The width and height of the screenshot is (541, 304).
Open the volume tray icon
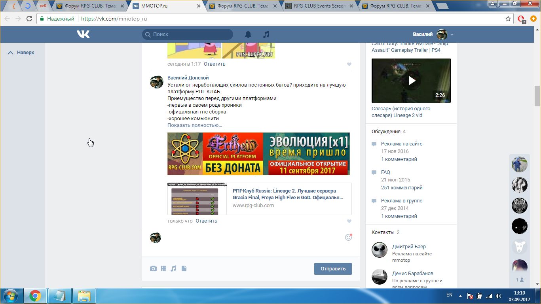[x=499, y=296]
